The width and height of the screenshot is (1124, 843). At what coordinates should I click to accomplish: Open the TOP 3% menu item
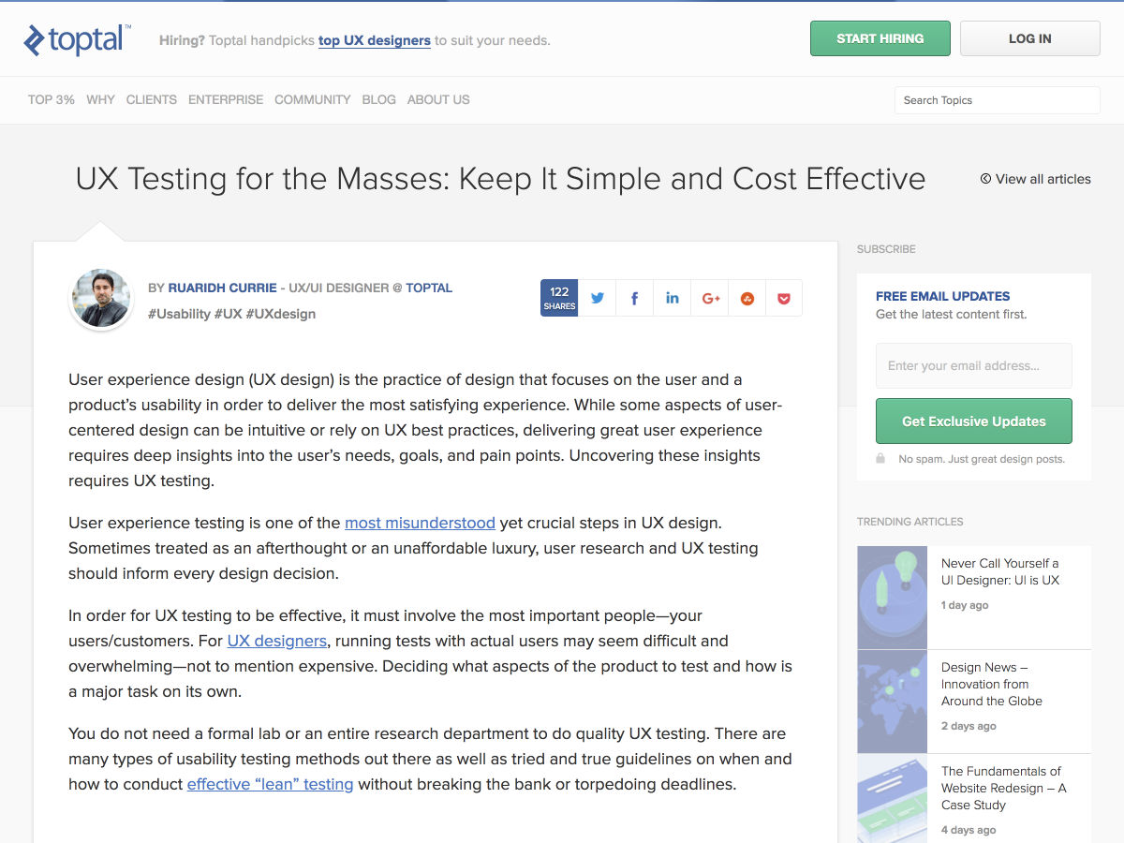pos(52,99)
